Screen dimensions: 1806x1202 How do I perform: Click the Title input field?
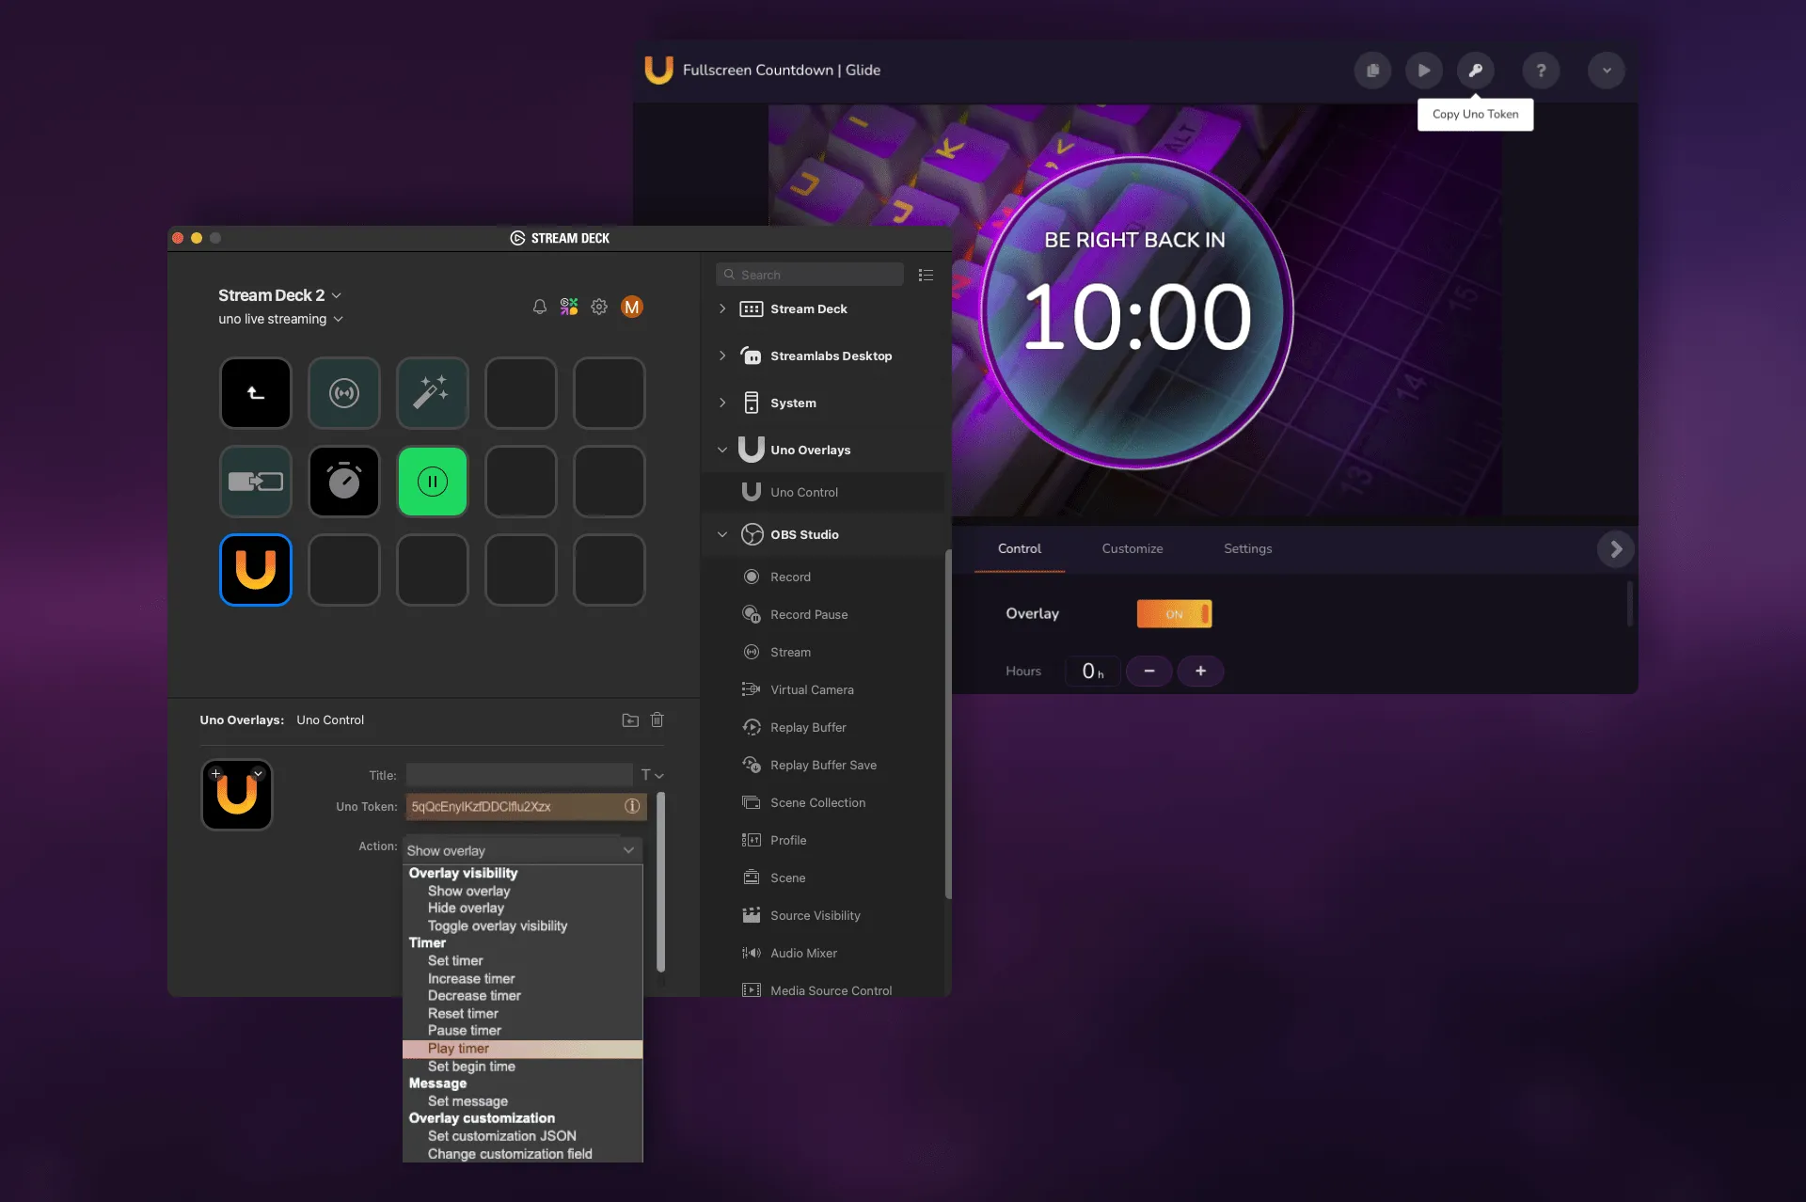pyautogui.click(x=519, y=775)
